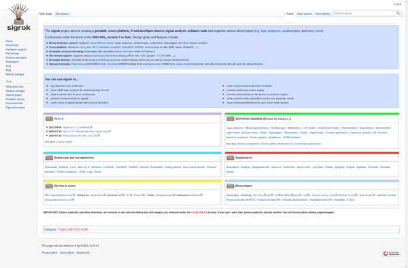Open Blog in the sidebar
This screenshot has width=408, height=268.
point(8,70)
